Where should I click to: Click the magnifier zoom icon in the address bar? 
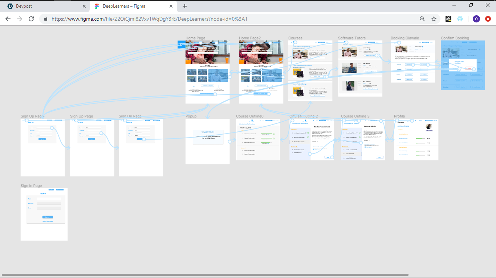click(422, 18)
